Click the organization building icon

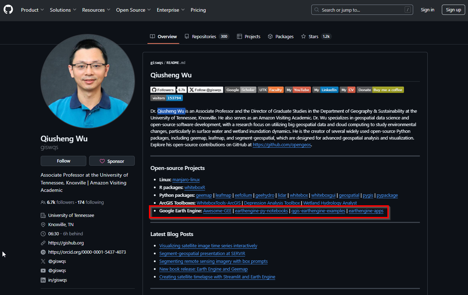(x=43, y=216)
